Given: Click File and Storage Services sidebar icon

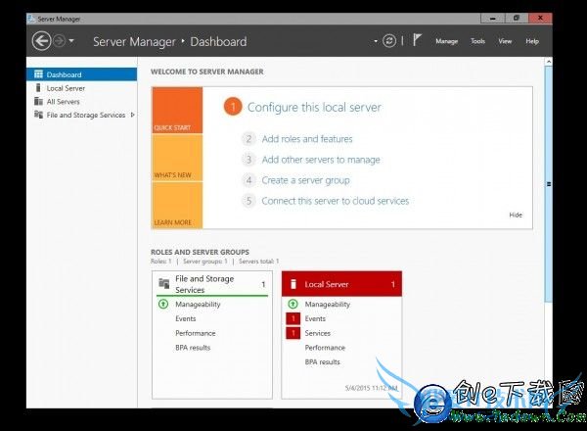Looking at the screenshot, I should pyautogui.click(x=38, y=115).
